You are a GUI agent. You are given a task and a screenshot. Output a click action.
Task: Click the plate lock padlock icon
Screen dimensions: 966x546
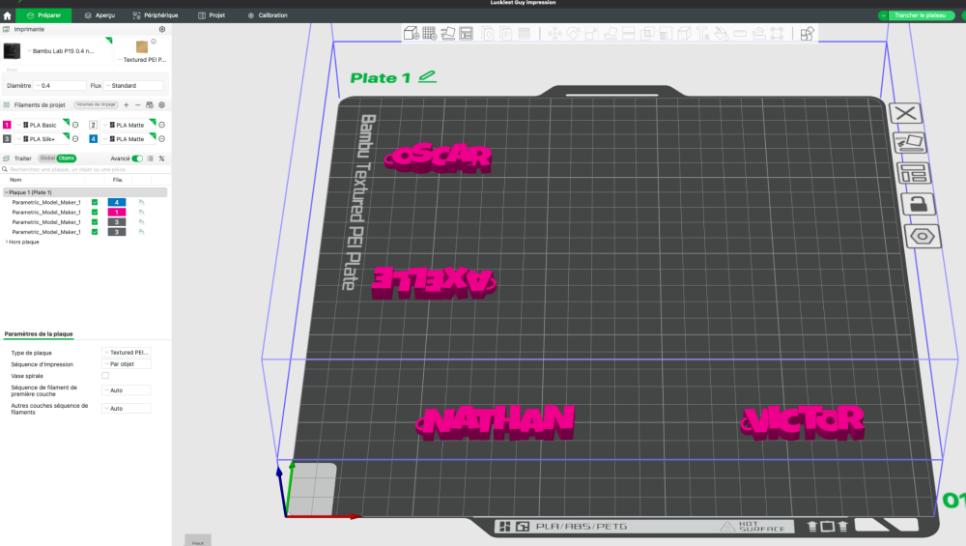(x=918, y=204)
